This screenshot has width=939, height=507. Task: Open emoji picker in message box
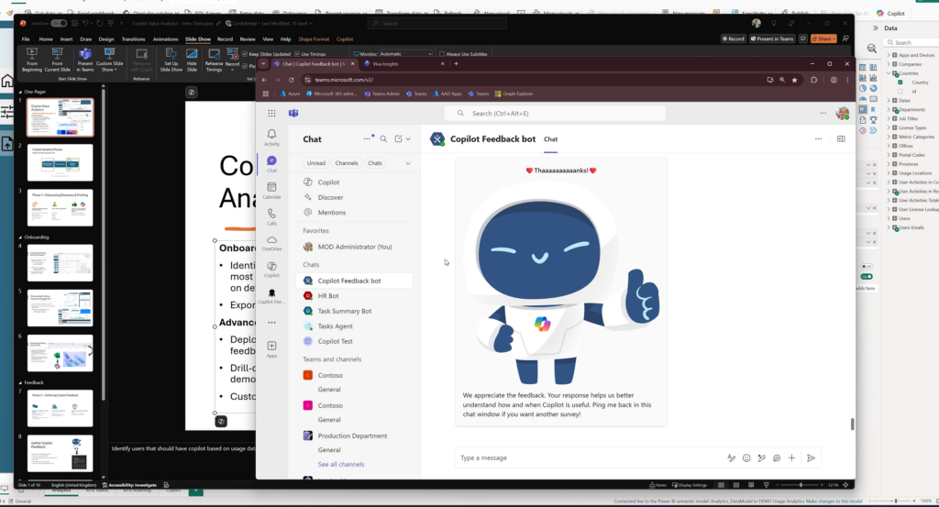click(746, 457)
